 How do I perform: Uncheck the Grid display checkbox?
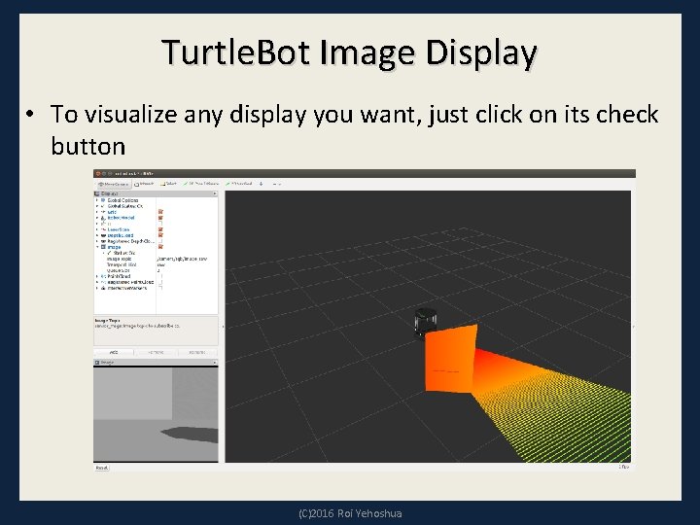(x=160, y=212)
